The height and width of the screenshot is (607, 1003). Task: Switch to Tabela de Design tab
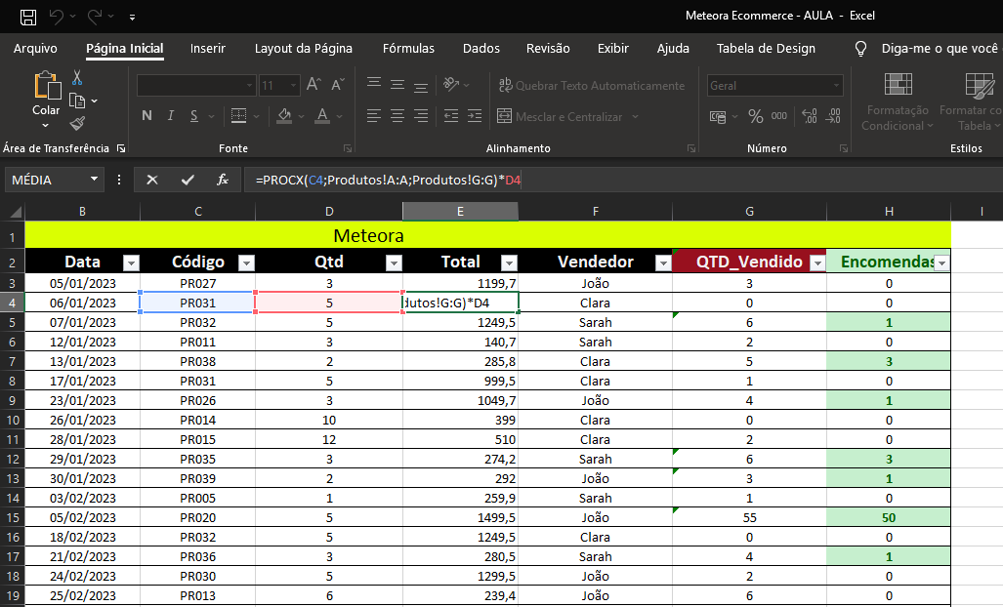766,49
